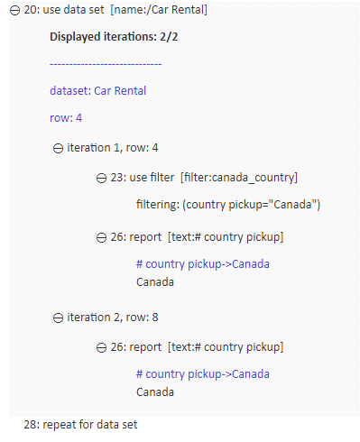Open the 'dataset: Car Rental' link
360x442 pixels.
click(x=98, y=91)
